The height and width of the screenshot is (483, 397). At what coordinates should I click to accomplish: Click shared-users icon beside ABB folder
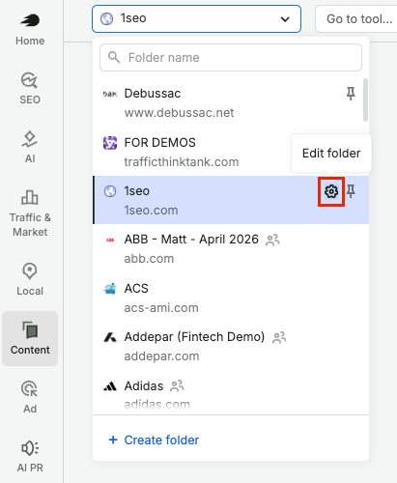click(272, 240)
